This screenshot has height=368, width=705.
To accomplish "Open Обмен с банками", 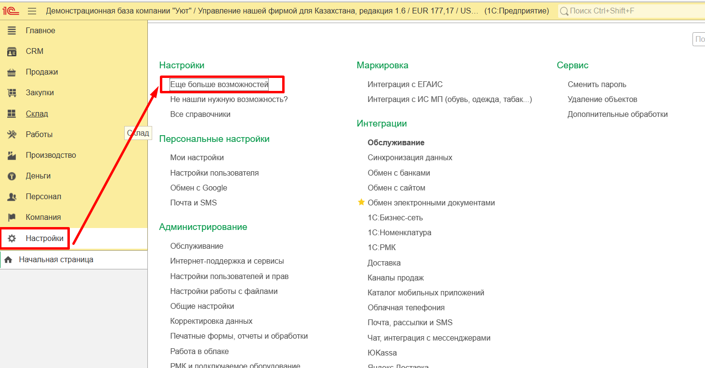I will pos(399,173).
